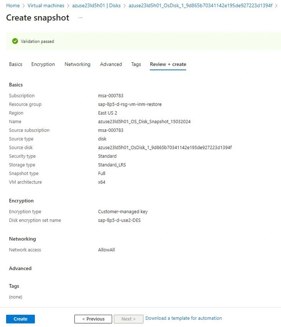Image resolution: width=281 pixels, height=327 pixels.
Task: Open the ellipsis menu beside Create snapshot
Action: tap(81, 18)
